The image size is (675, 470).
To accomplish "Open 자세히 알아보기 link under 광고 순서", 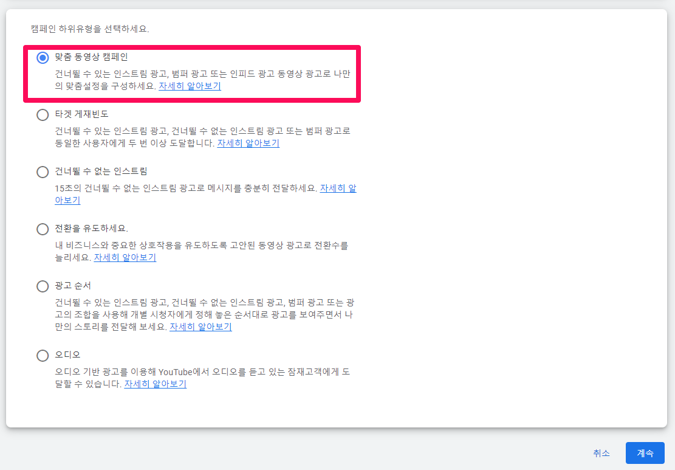I will [200, 327].
